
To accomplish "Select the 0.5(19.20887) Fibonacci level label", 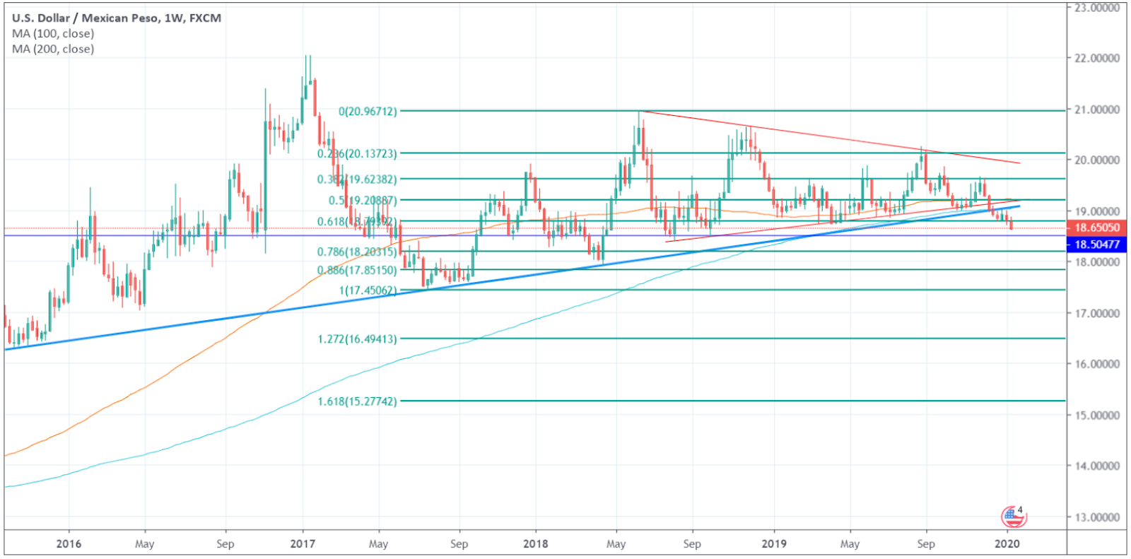I will (363, 200).
